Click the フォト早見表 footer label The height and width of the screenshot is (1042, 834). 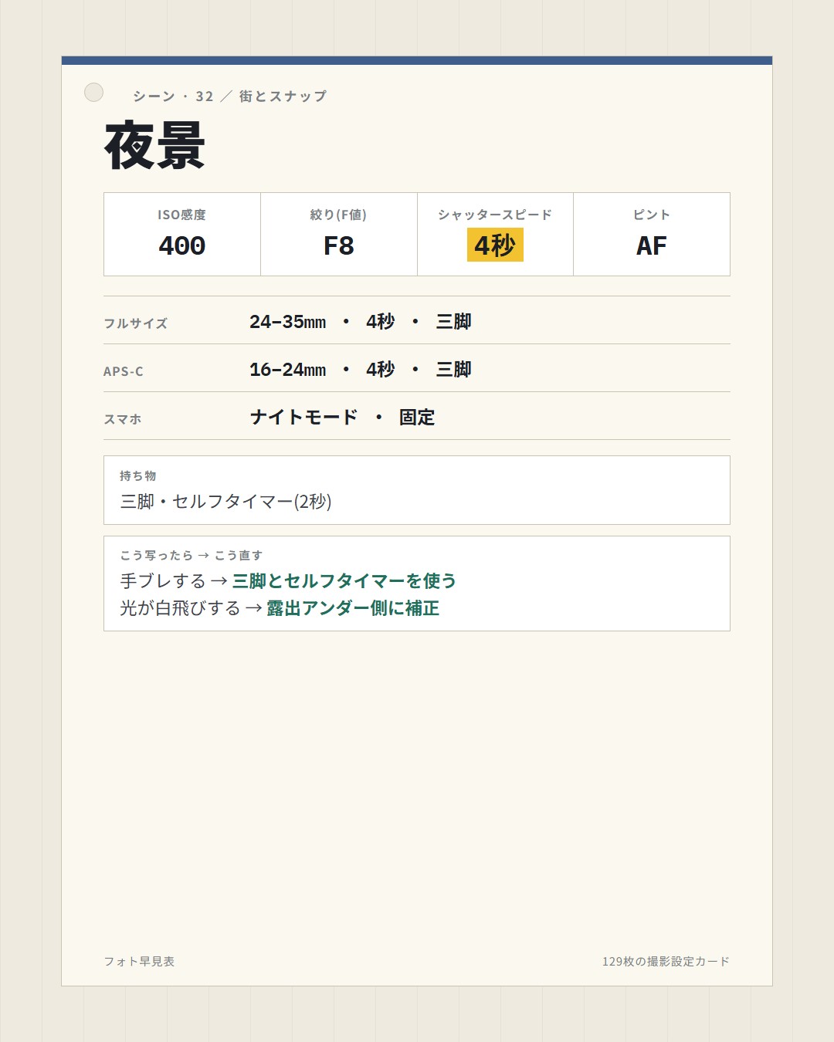(139, 962)
